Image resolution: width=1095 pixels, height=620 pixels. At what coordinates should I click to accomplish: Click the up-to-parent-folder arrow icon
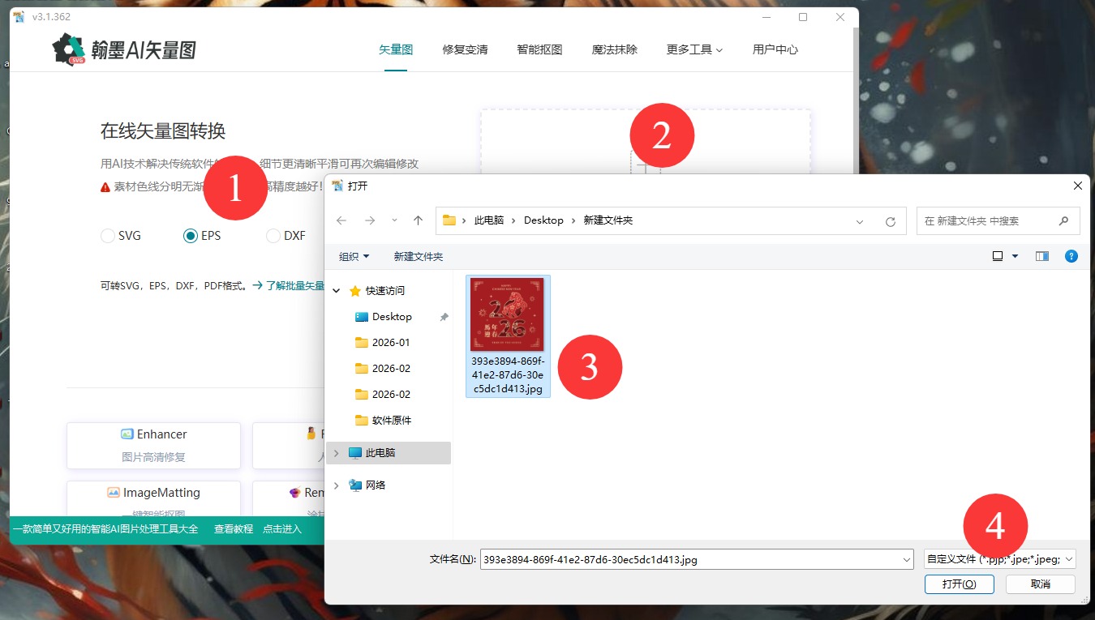point(418,220)
